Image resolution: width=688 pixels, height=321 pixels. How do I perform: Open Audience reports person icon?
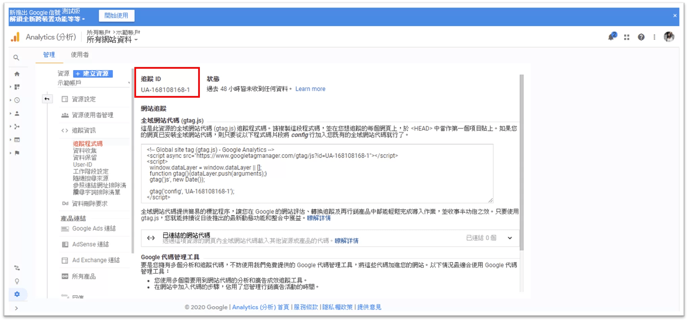click(17, 114)
